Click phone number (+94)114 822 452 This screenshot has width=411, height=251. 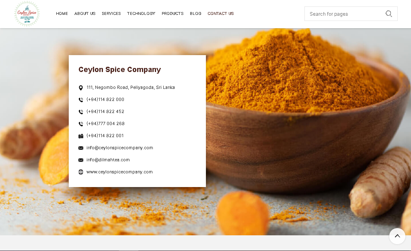(105, 111)
